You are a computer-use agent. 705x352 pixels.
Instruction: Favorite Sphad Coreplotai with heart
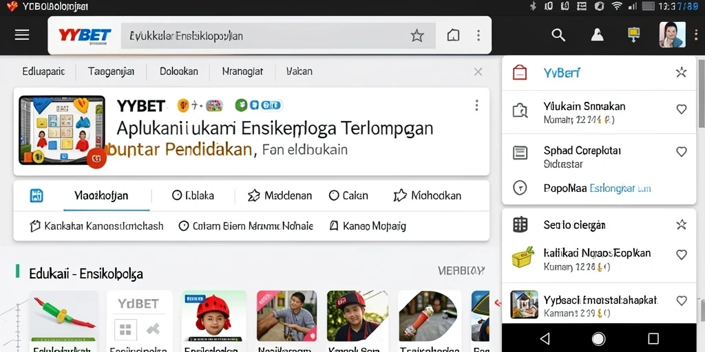tap(682, 152)
